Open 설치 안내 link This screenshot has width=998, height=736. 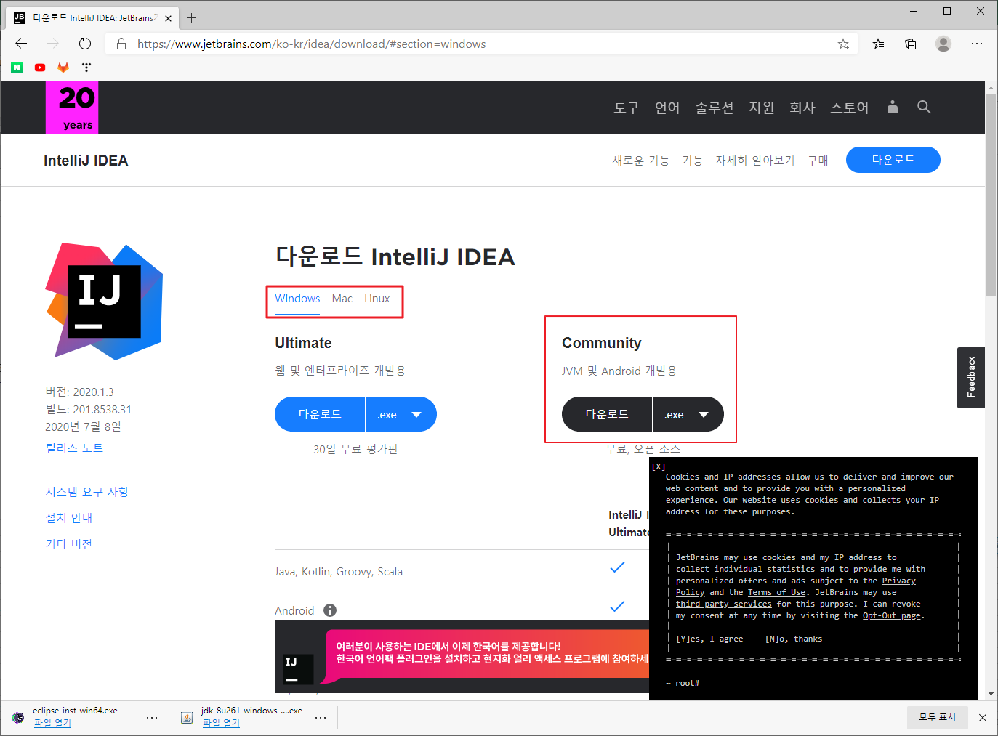(x=69, y=517)
